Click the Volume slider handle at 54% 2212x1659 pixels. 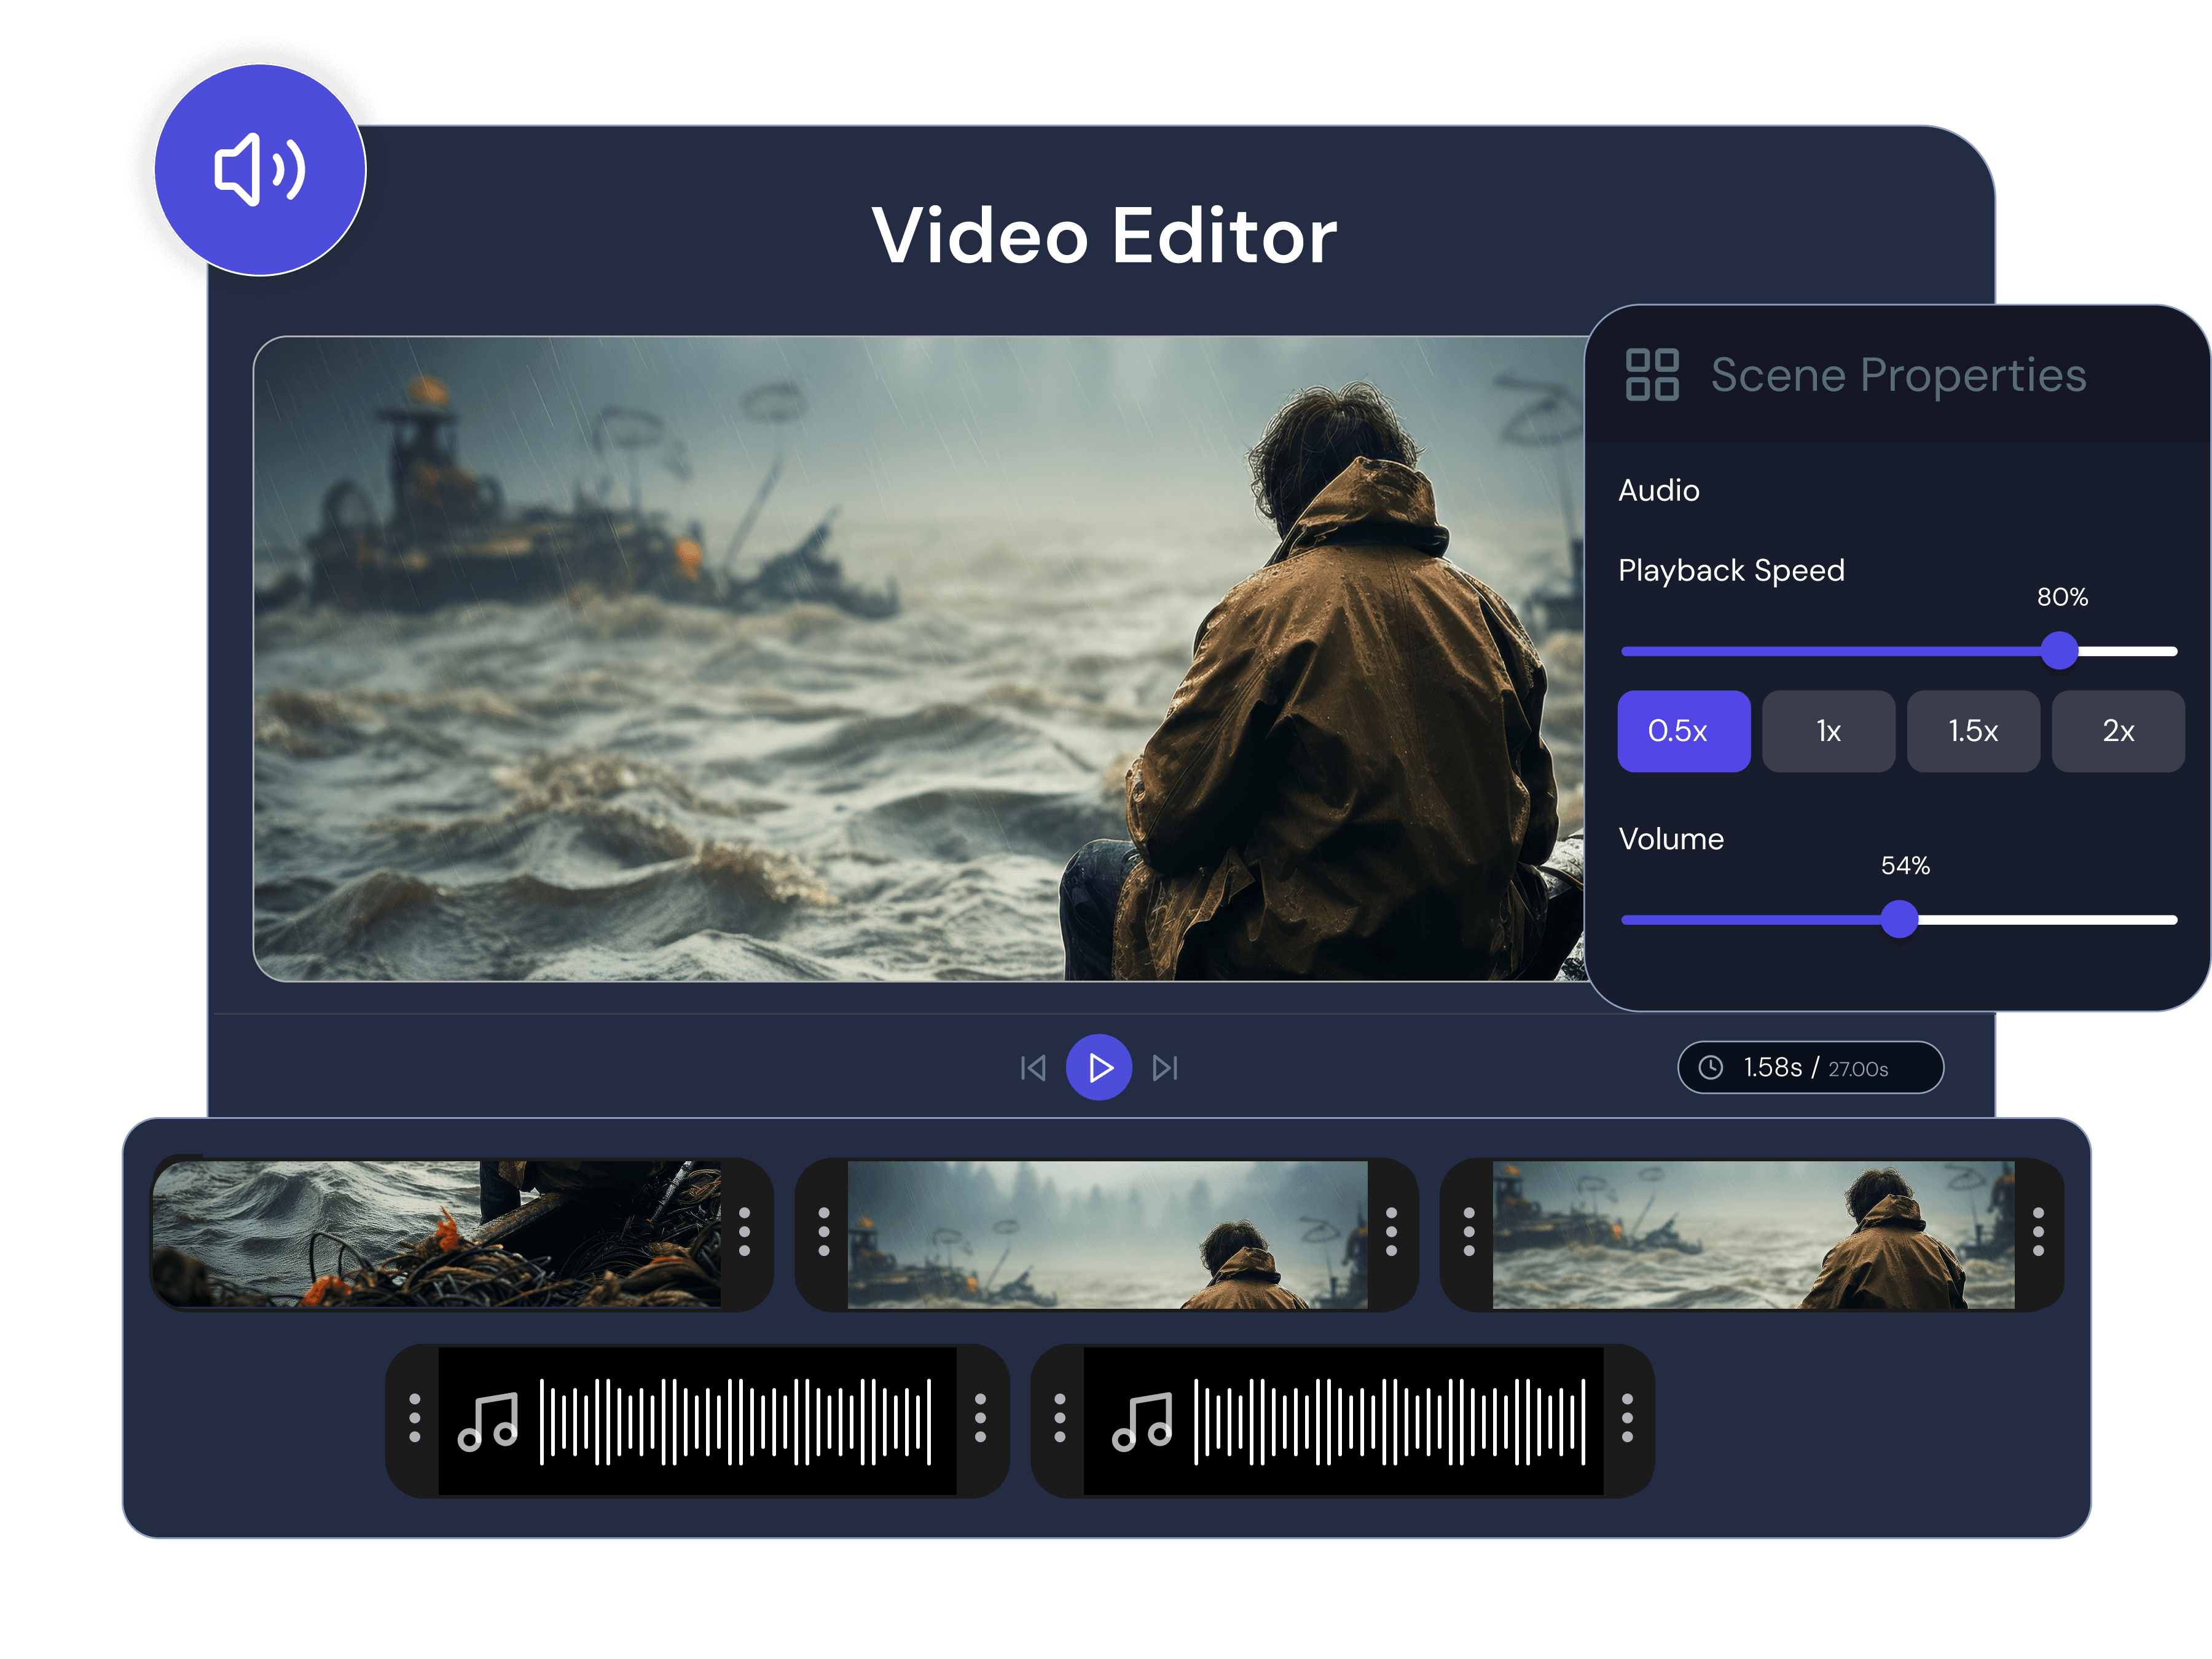[1899, 919]
